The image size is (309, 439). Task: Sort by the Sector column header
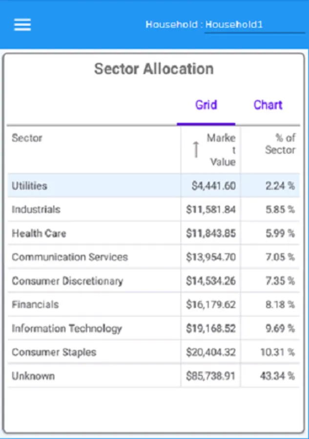(27, 138)
